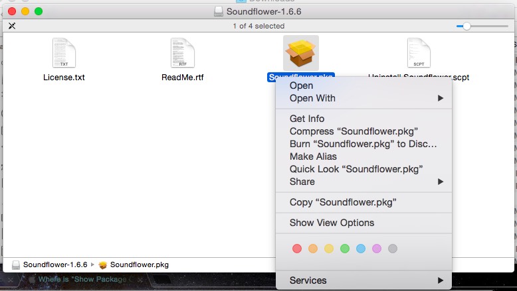Screen dimensions: 517x291
Task: Choose Quick Look "Soundflower.pkg"
Action: (x=363, y=169)
